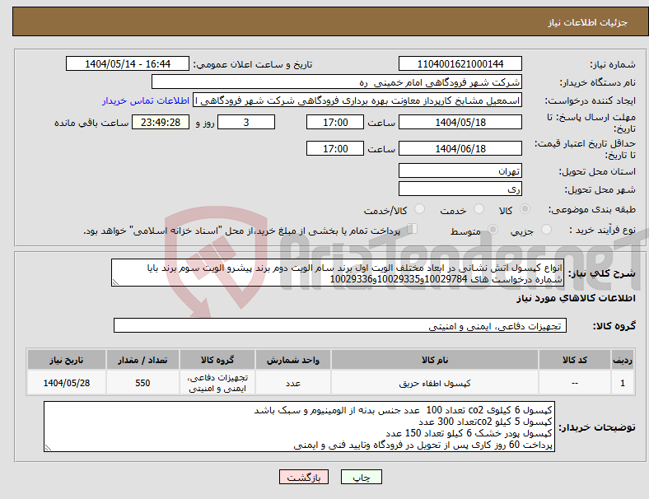
Task: Click the unit cell عدد
Action: click(x=293, y=383)
